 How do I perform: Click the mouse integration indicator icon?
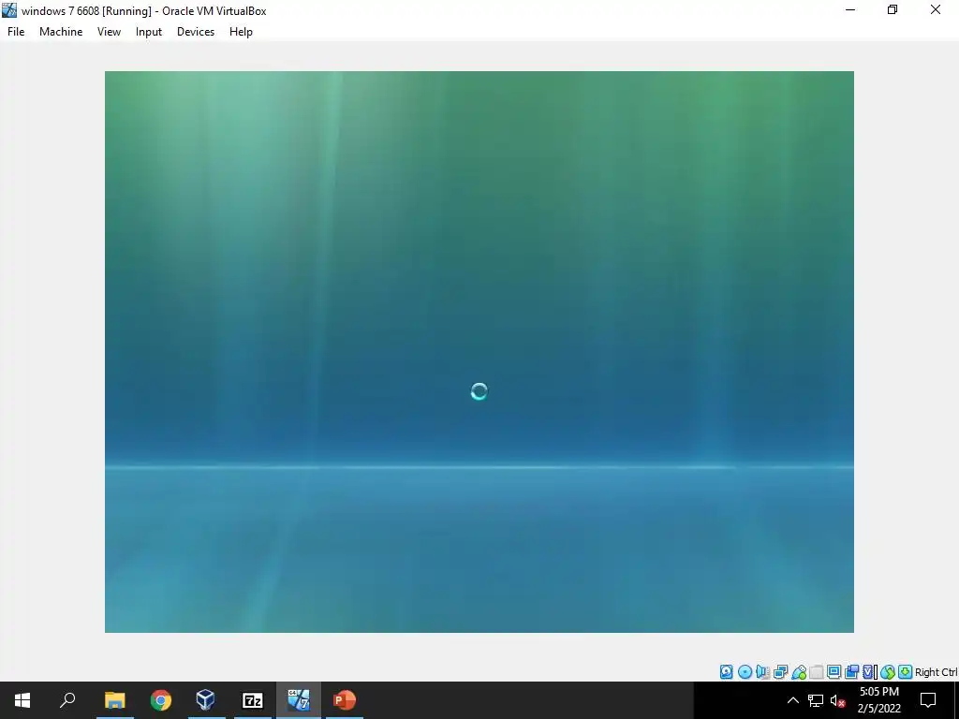click(x=888, y=672)
